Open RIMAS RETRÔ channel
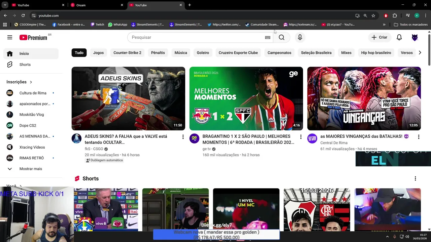431x242 pixels. pyautogui.click(x=31, y=158)
